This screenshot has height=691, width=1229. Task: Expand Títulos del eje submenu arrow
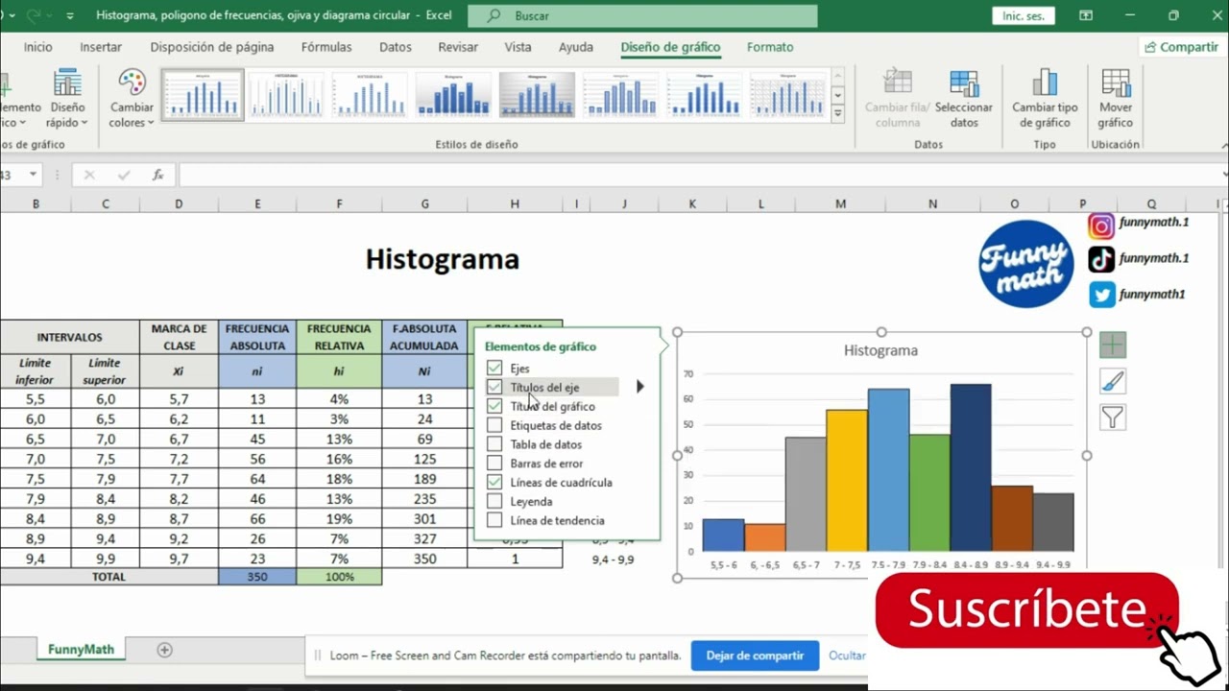[x=640, y=387]
